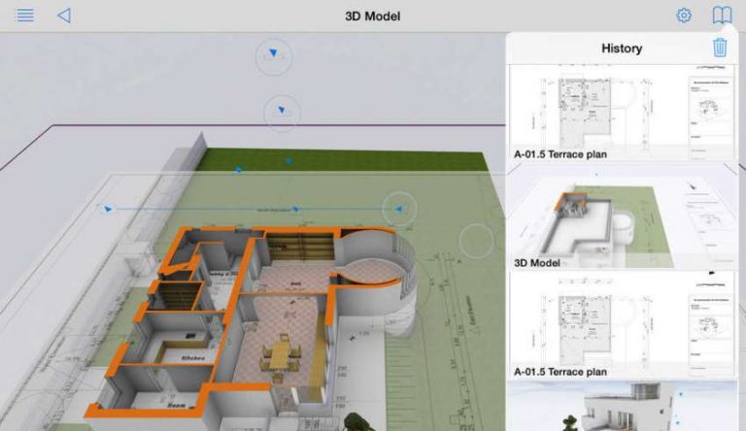Click the History panel title
Image resolution: width=746 pixels, height=431 pixels.
622,48
